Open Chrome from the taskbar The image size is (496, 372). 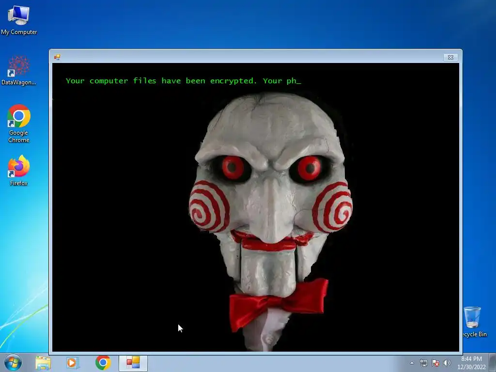(x=103, y=363)
